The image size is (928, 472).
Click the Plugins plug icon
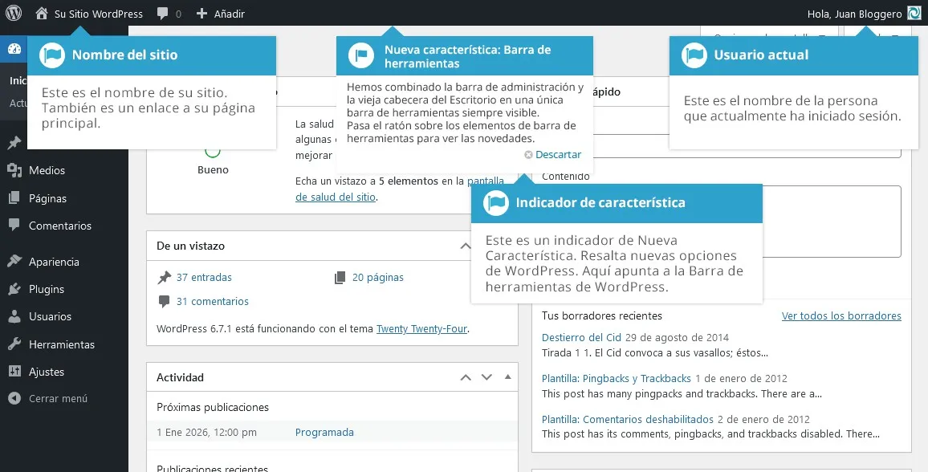coord(14,289)
